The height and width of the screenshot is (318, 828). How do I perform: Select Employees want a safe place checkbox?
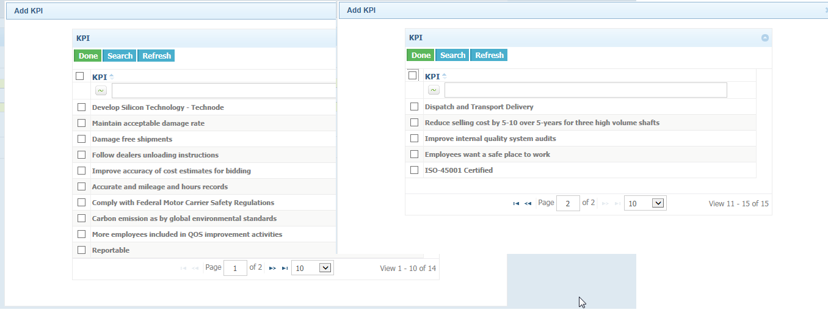click(415, 154)
